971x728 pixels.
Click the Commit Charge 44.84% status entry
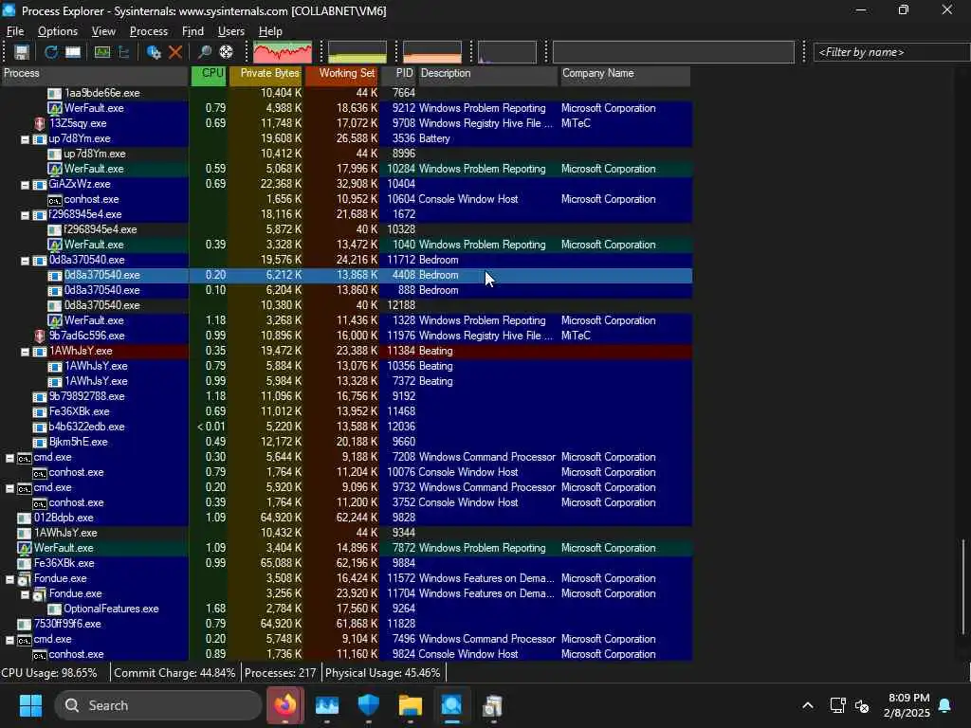point(174,673)
